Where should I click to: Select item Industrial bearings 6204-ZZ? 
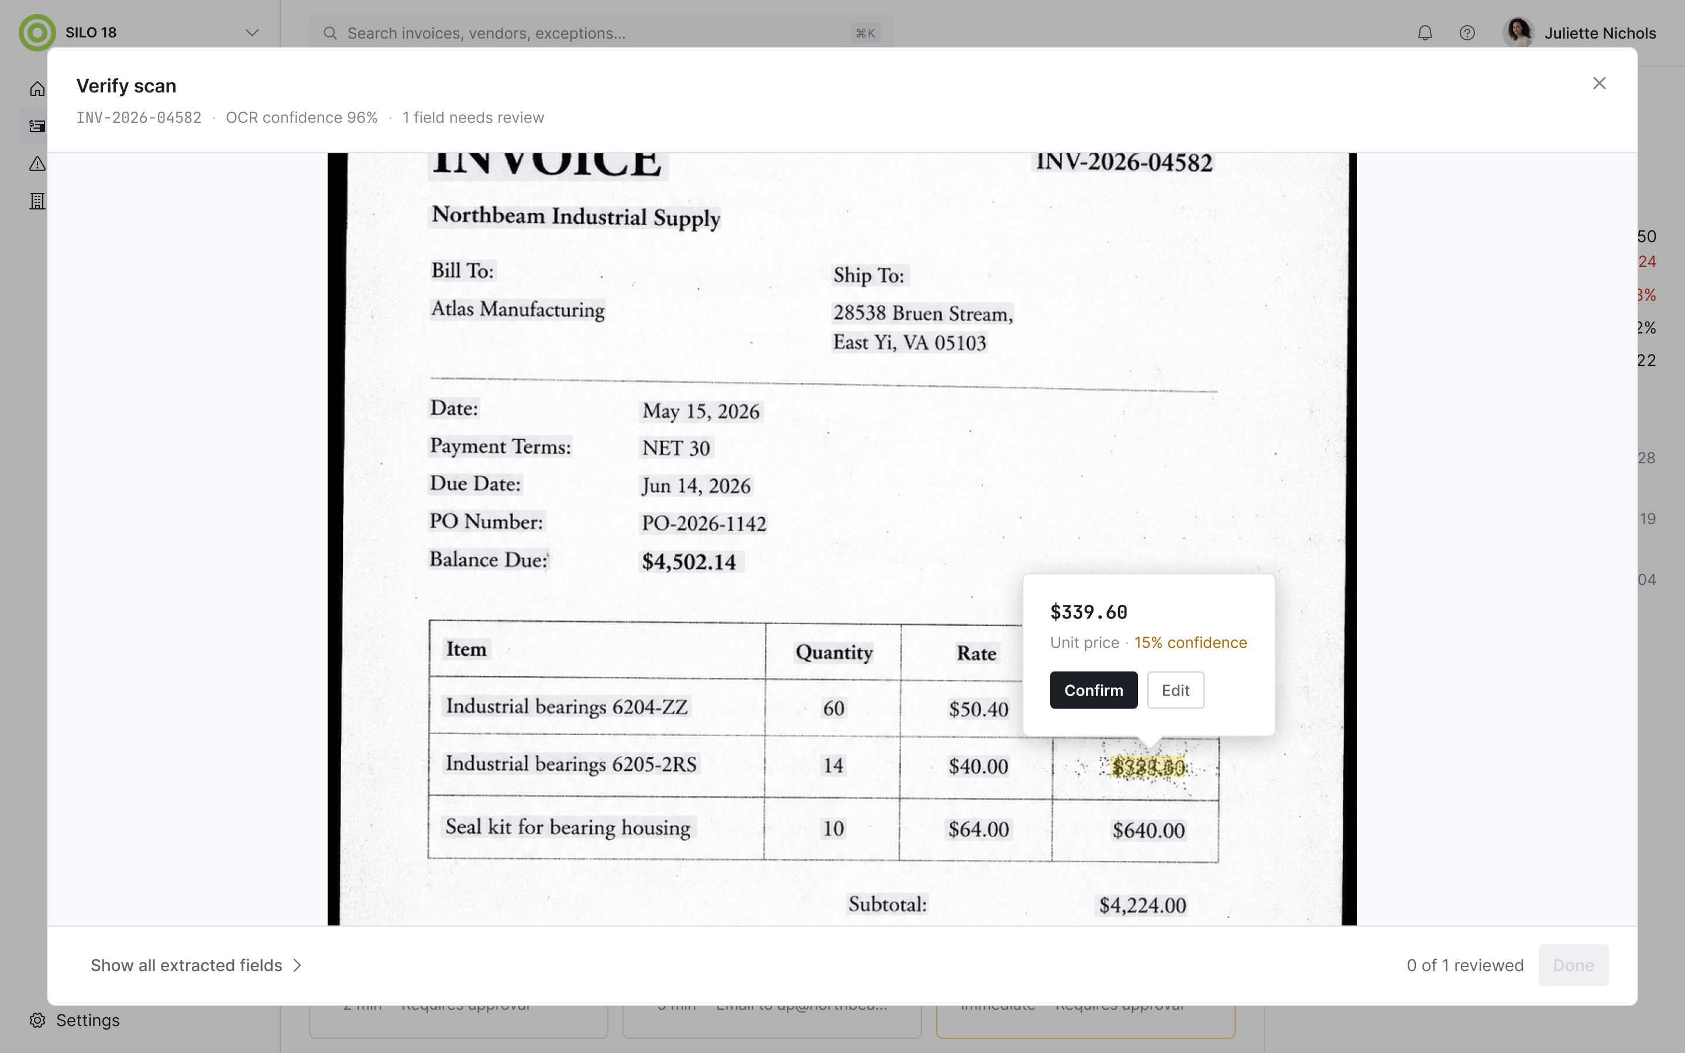click(567, 707)
